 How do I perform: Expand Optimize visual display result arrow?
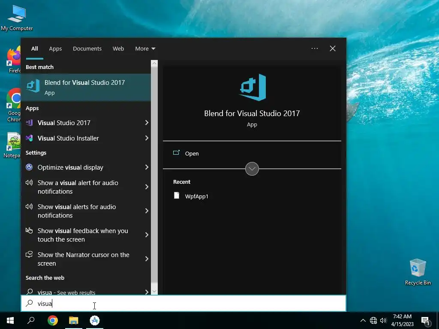coord(147,167)
